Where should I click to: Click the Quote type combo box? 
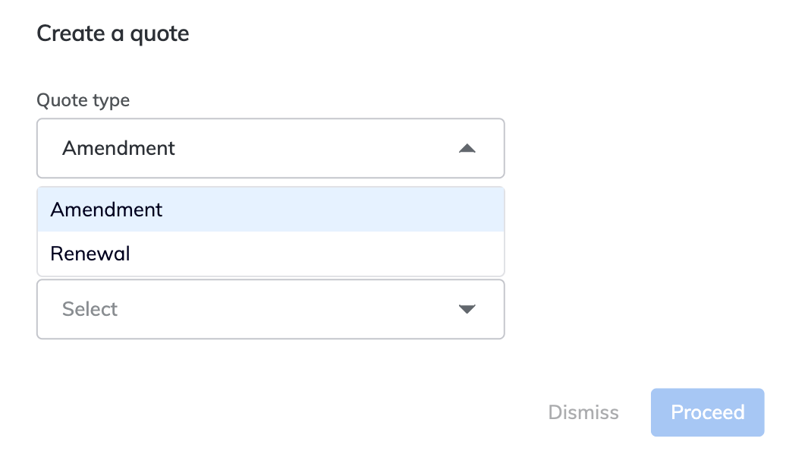(270, 148)
